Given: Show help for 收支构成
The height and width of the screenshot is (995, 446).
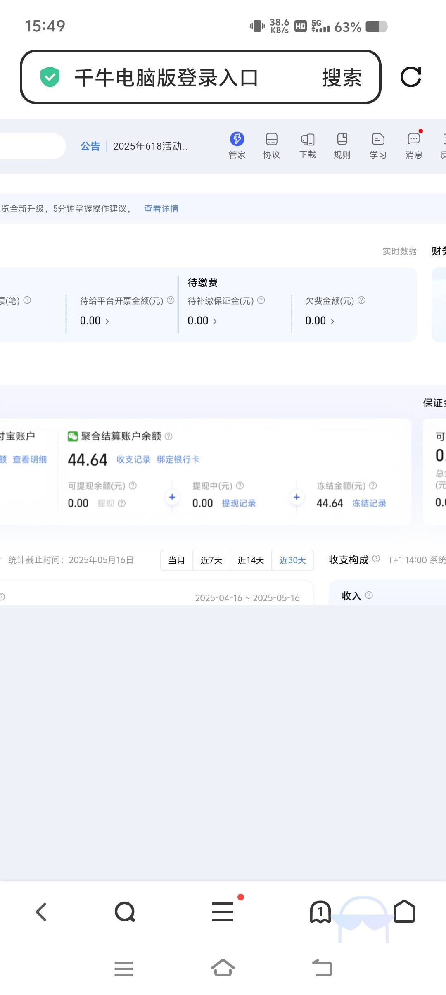Looking at the screenshot, I should 376,559.
